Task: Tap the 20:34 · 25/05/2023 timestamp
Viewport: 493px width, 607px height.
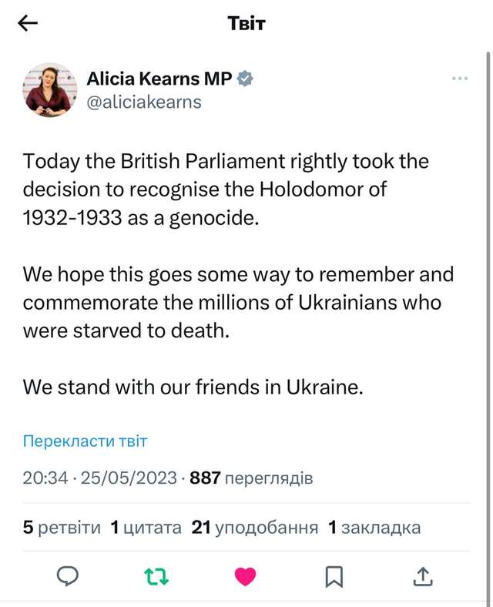Action: [x=100, y=478]
